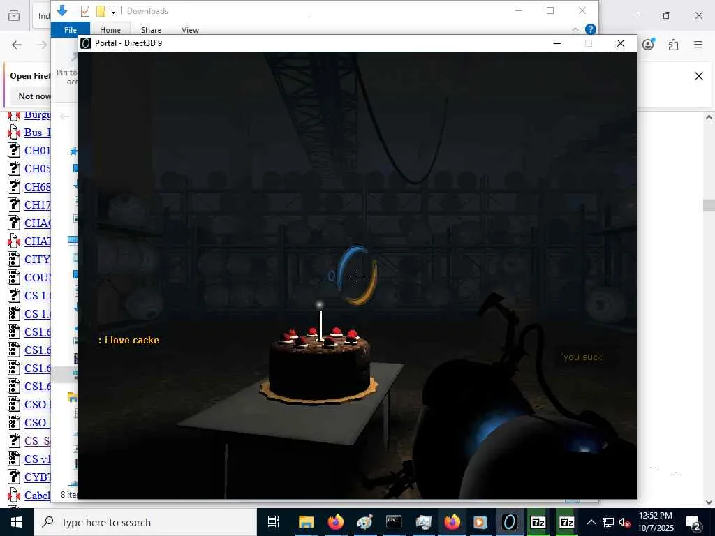715x536 pixels.
Task: Click the Firefox scrollbar down arrow
Action: pyautogui.click(x=709, y=502)
